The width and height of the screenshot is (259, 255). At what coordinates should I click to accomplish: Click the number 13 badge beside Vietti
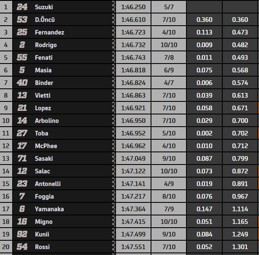22,96
